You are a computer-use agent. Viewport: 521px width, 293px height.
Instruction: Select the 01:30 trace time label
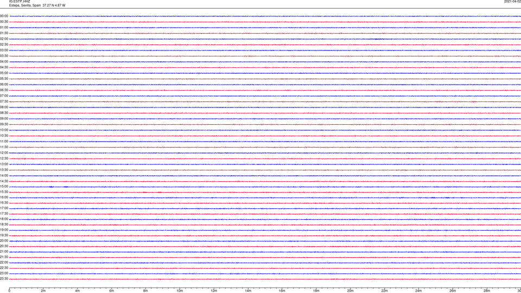4,33
